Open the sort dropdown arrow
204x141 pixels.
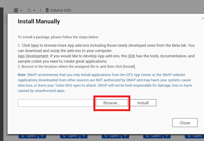pos(34,10)
